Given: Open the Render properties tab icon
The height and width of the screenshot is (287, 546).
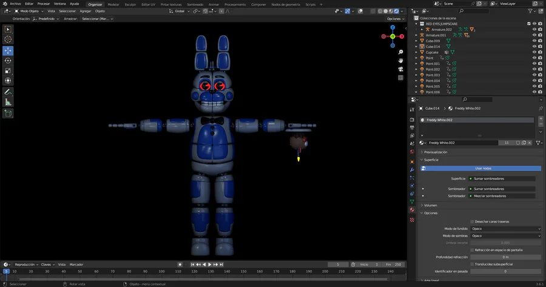Looking at the screenshot, I should pyautogui.click(x=413, y=120).
